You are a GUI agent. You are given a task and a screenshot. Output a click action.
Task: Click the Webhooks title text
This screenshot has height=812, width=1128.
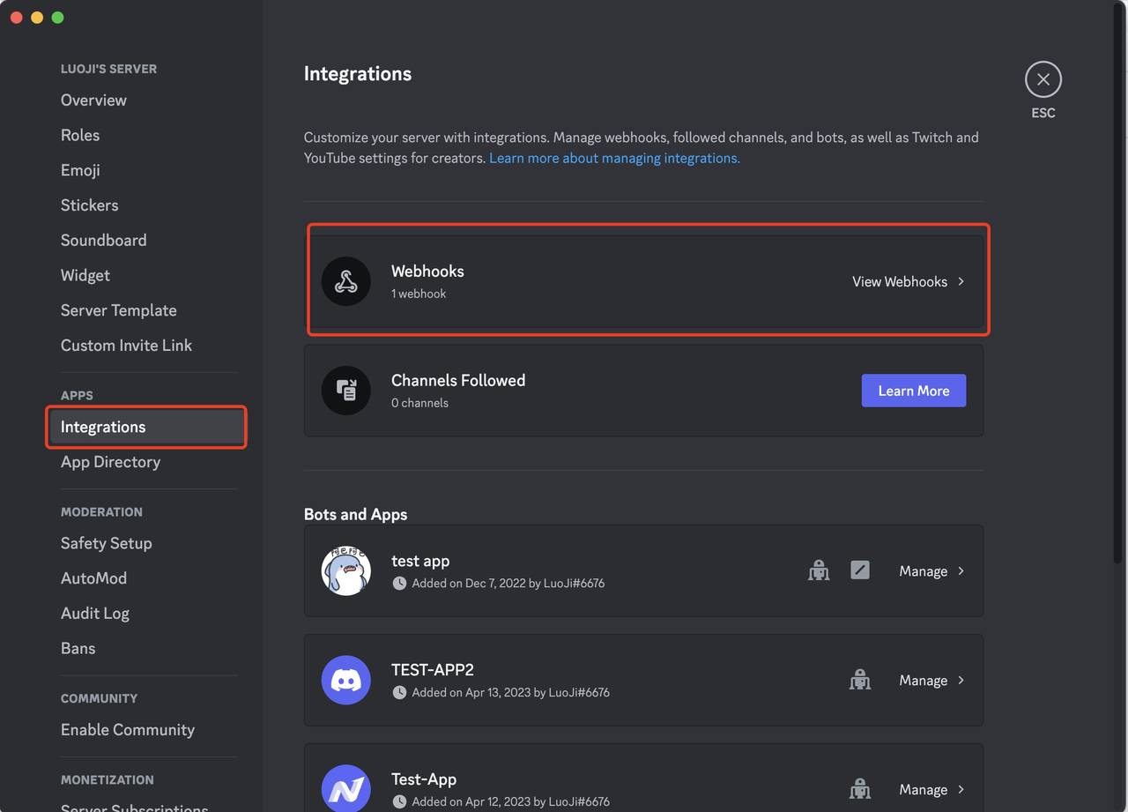click(427, 271)
